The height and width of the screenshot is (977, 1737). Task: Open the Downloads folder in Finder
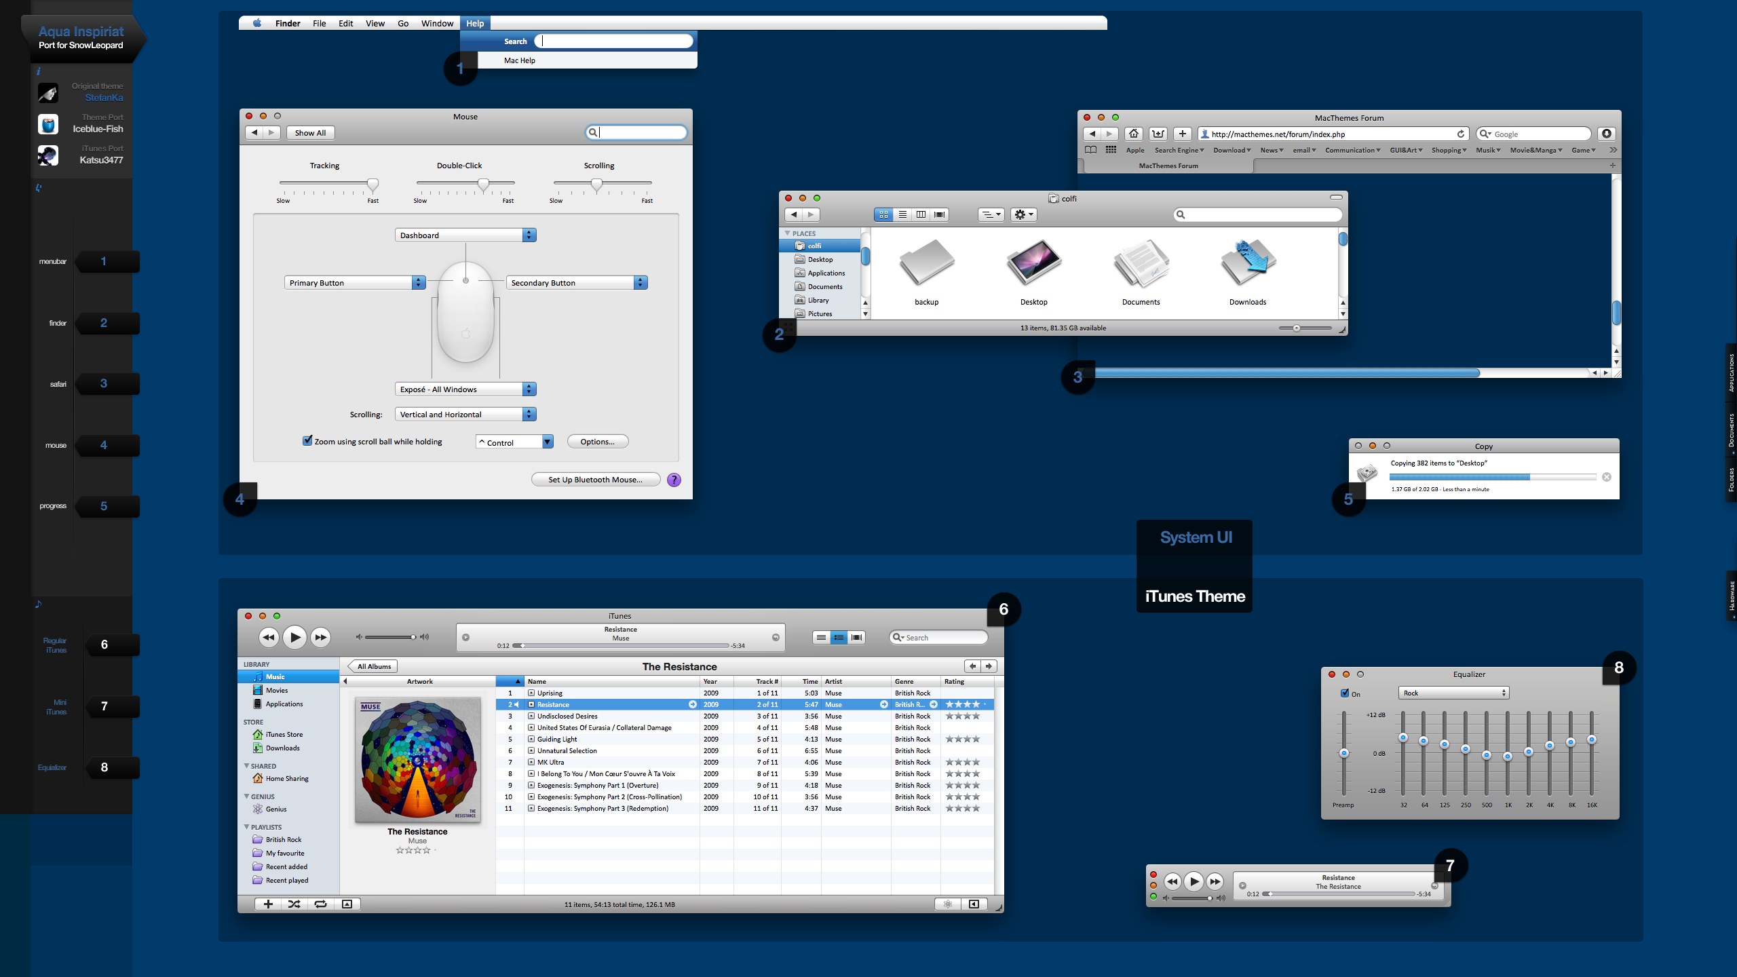(x=1248, y=271)
